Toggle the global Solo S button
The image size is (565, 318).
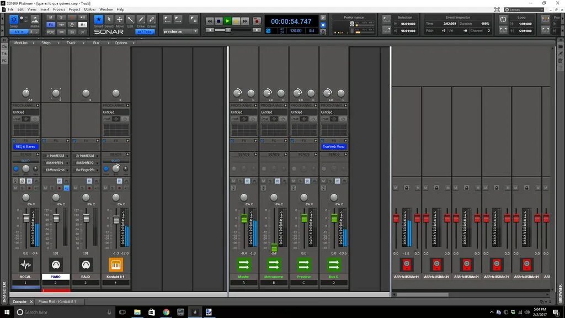tap(61, 17)
